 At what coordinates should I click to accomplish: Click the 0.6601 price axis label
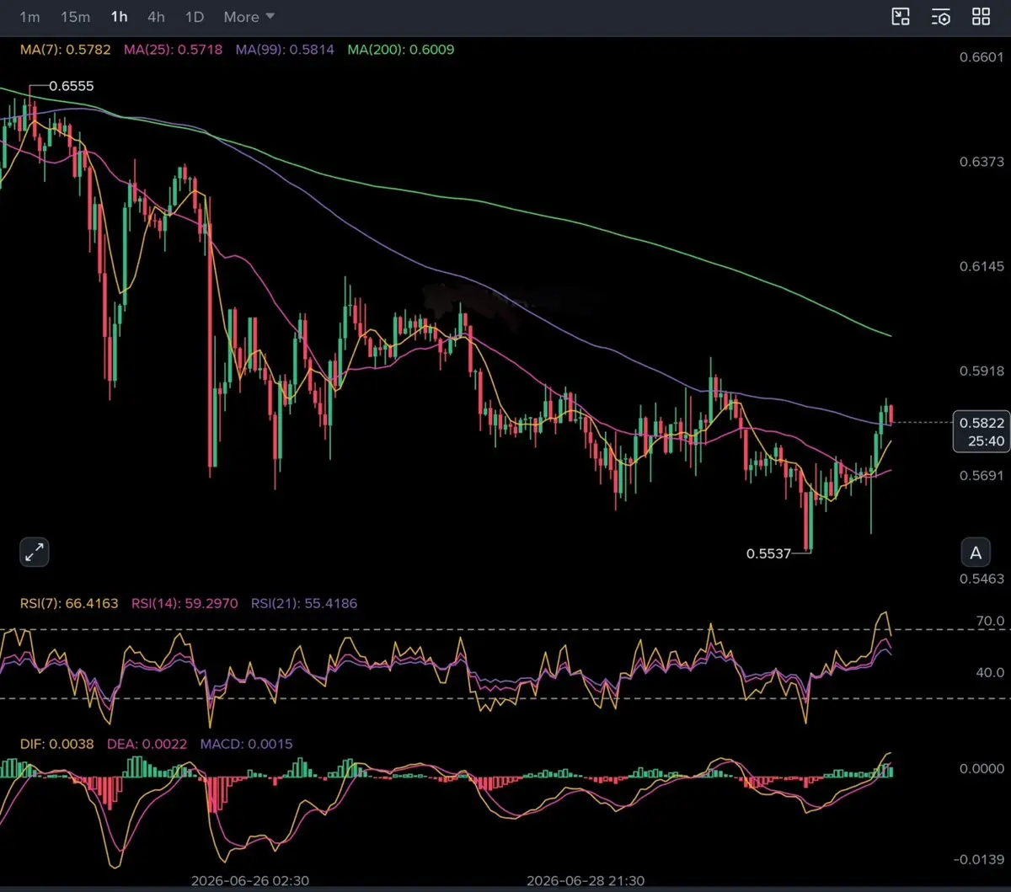coord(982,57)
